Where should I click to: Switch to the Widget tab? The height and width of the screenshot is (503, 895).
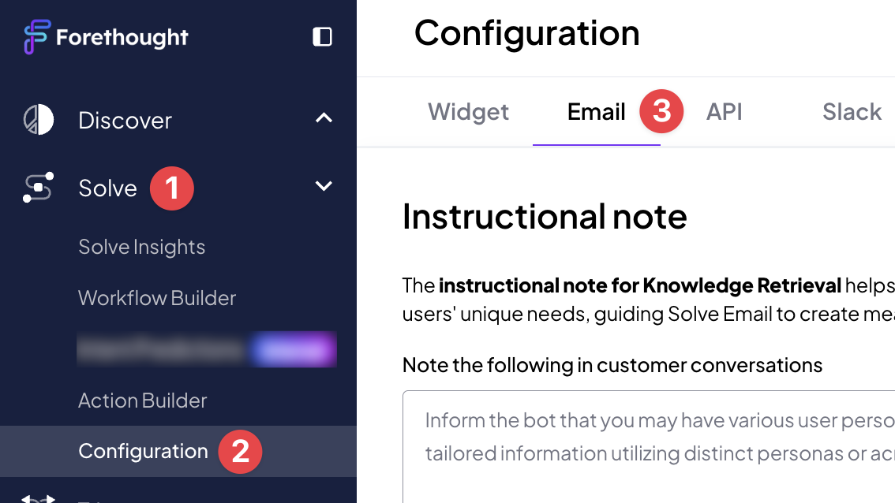coord(468,112)
